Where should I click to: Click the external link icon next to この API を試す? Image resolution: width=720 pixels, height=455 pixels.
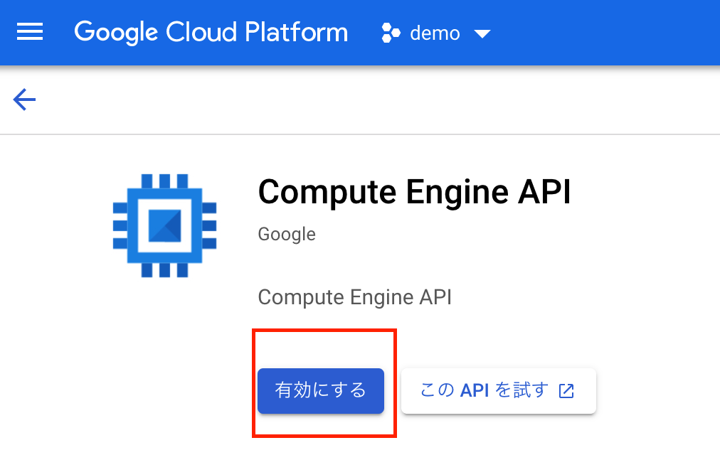(566, 390)
